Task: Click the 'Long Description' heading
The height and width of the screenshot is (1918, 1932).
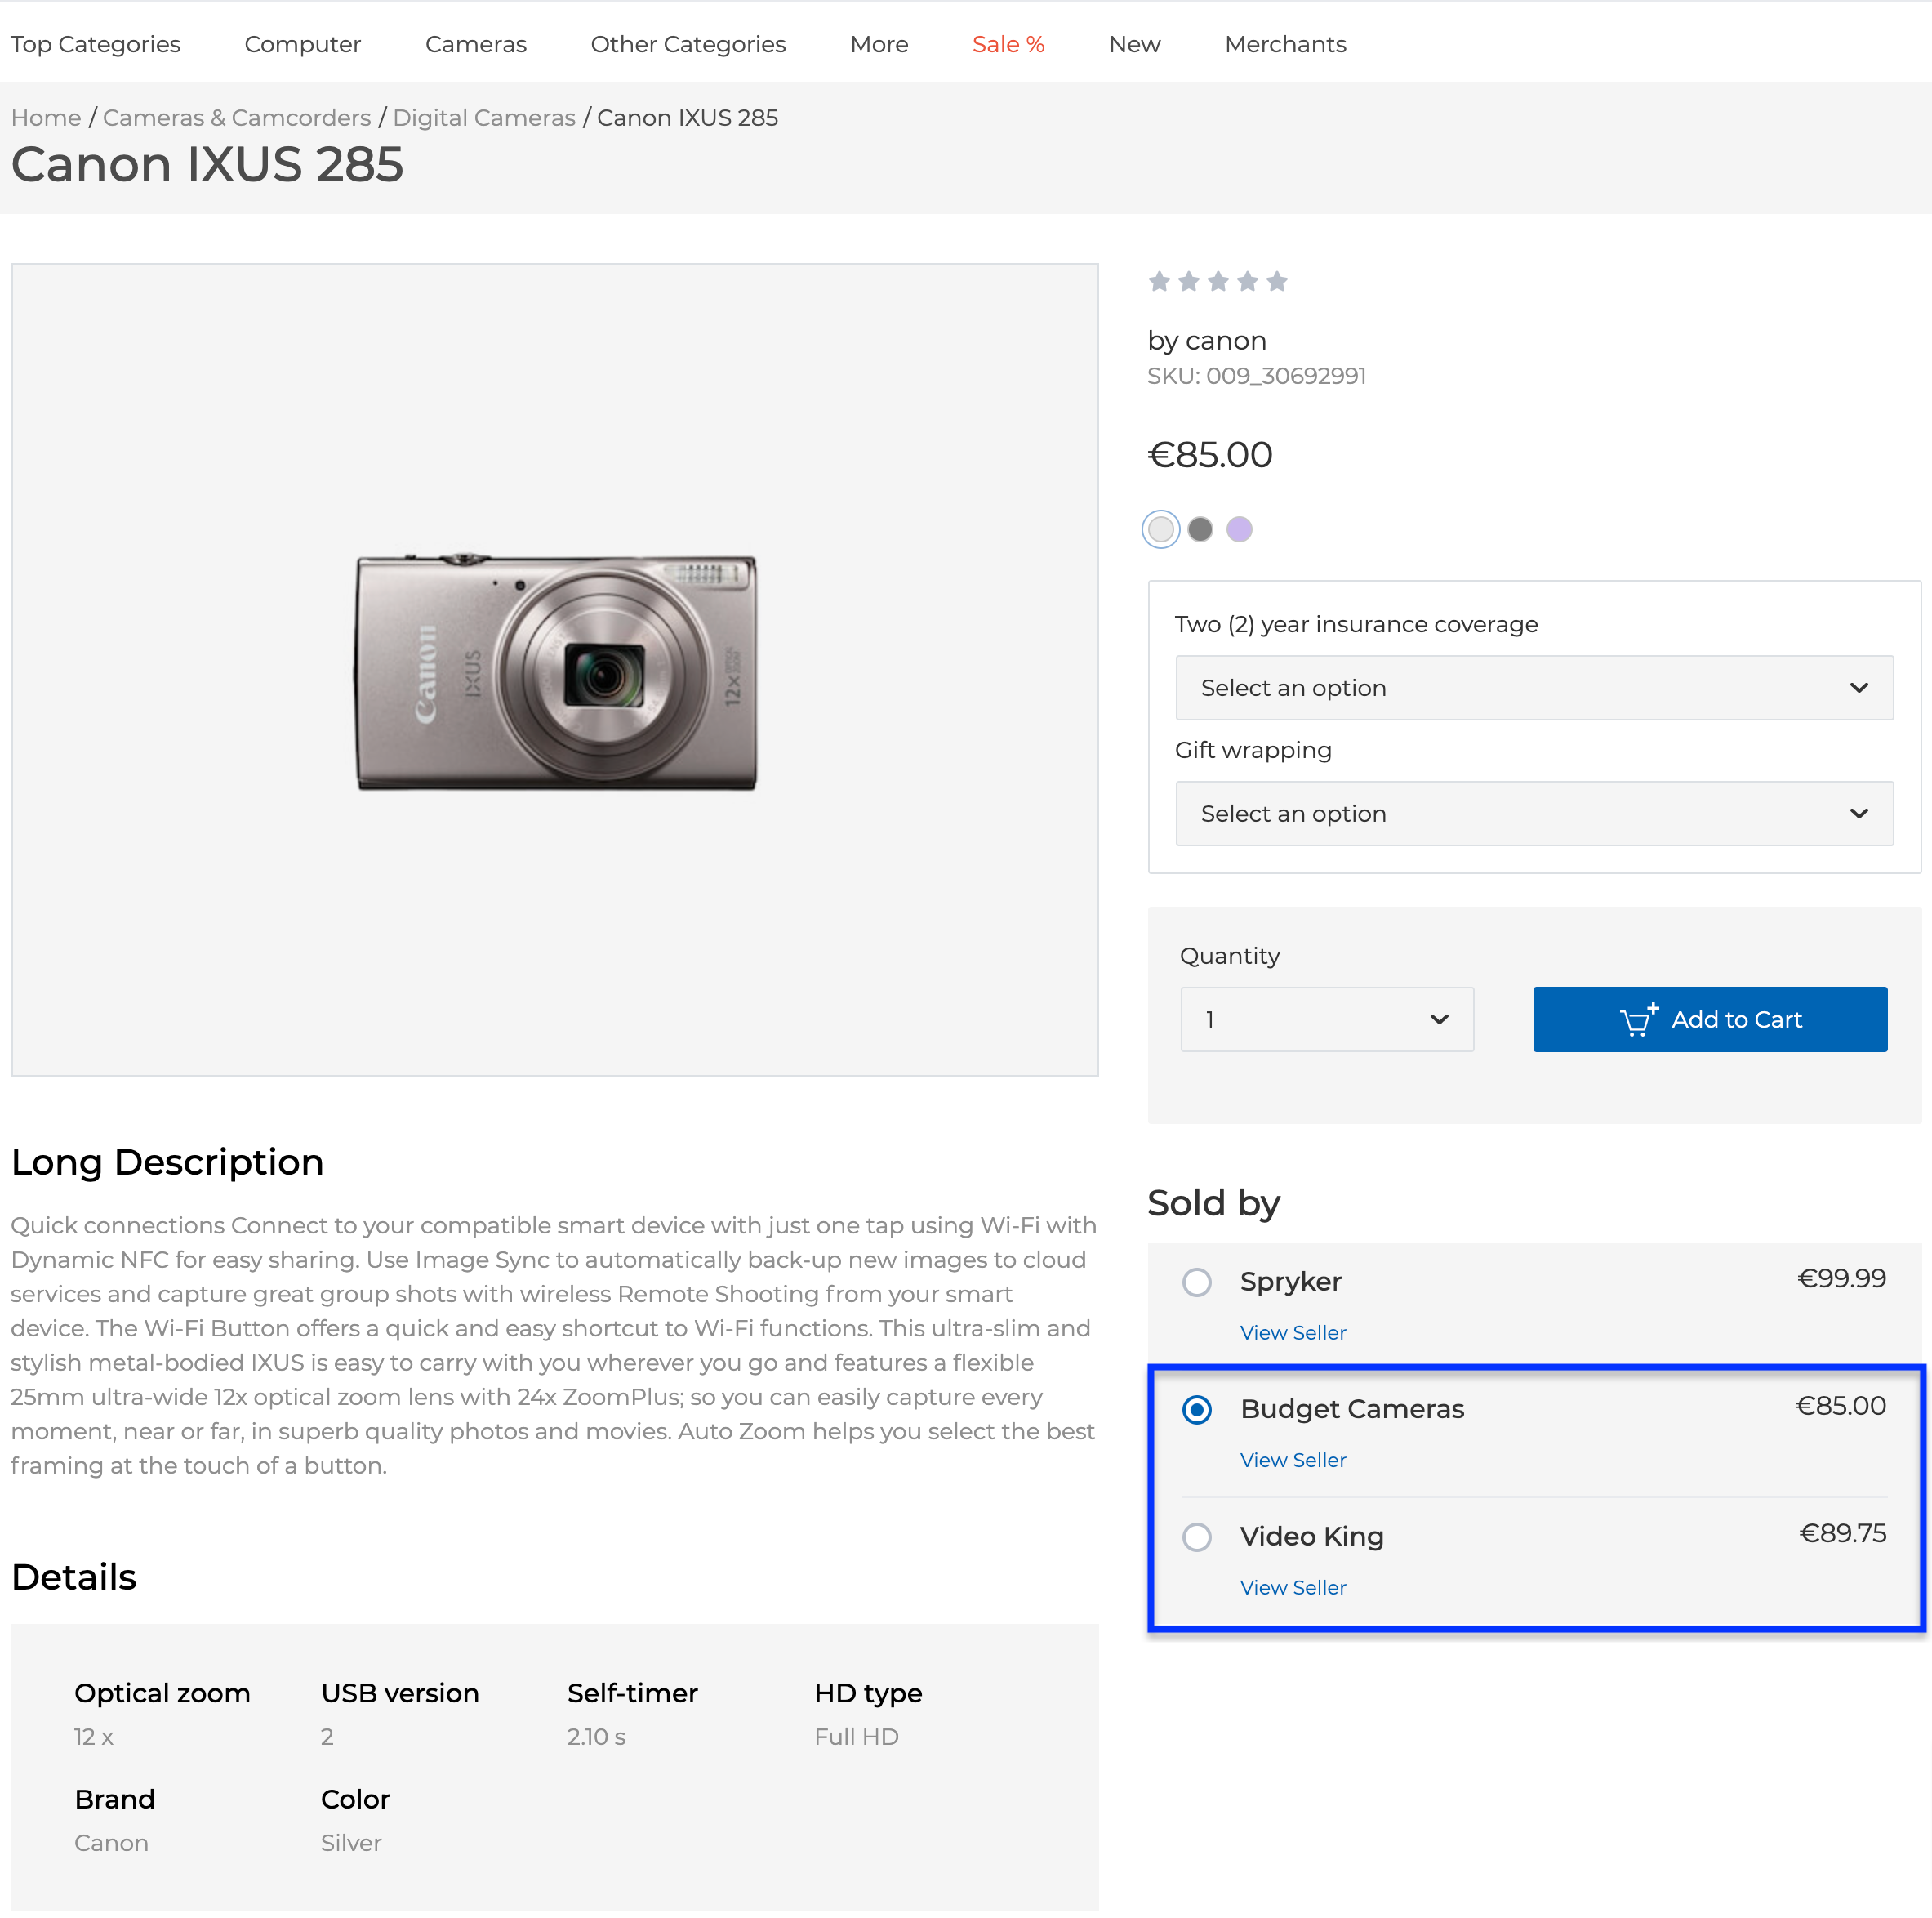Action: [167, 1162]
